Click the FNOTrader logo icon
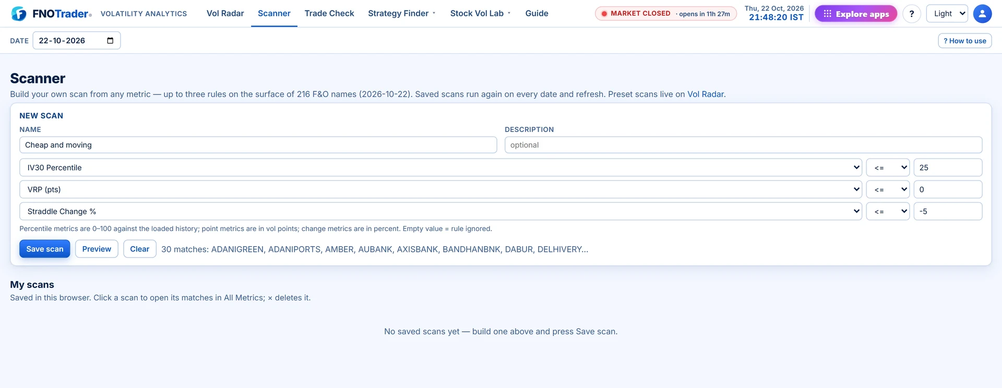The width and height of the screenshot is (1002, 388). pos(19,14)
